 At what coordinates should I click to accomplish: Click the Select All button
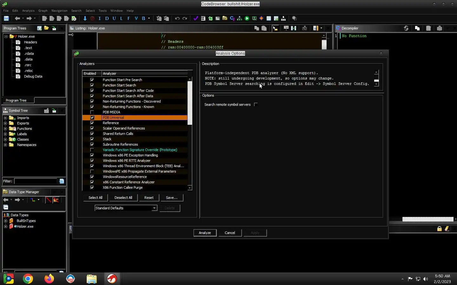click(x=95, y=198)
